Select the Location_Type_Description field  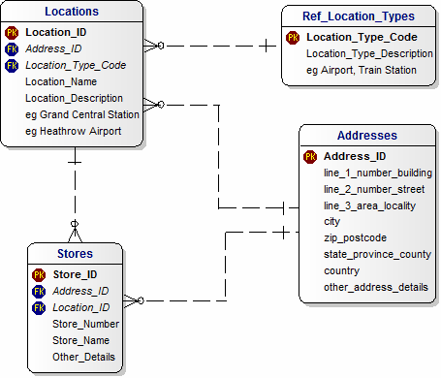point(369,54)
